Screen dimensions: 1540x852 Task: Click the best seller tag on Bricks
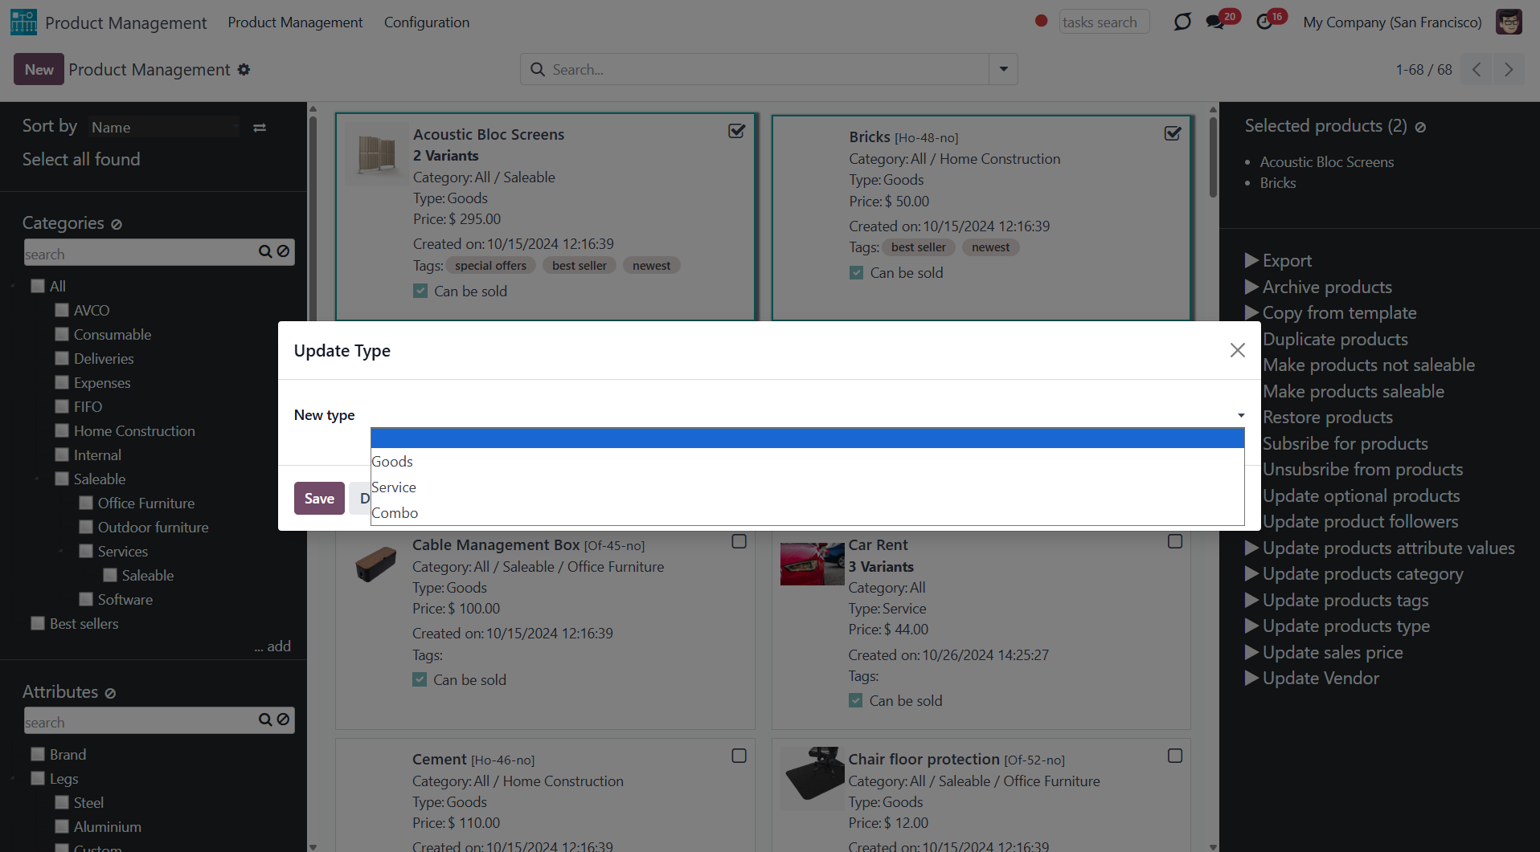(x=919, y=247)
